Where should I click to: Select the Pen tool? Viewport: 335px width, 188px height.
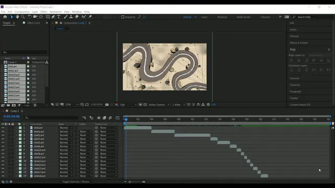[x=53, y=17]
